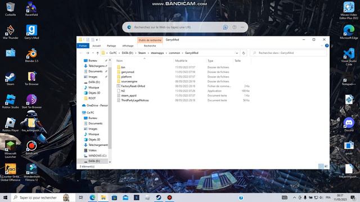Select the ThirdPartyLegalNotices file
Viewport: 360px width, 202px height.
coord(135,100)
